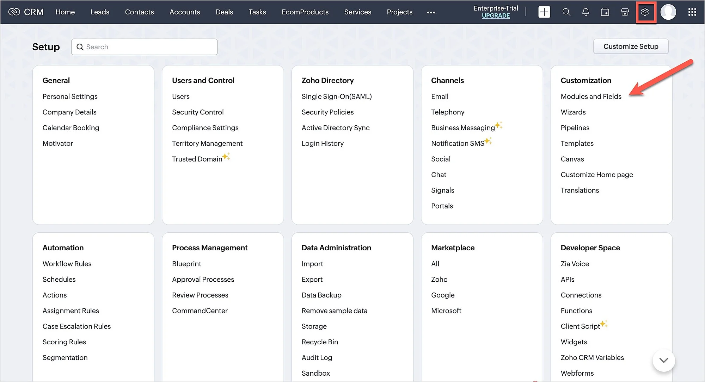The width and height of the screenshot is (705, 382).
Task: Open Blueprint under Process Management
Action: click(186, 264)
